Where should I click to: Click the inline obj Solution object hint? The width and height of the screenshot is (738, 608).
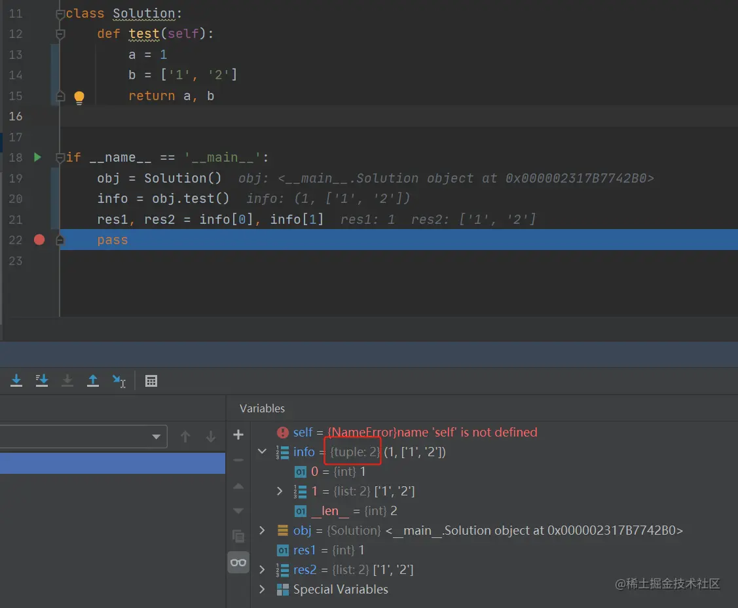point(446,178)
